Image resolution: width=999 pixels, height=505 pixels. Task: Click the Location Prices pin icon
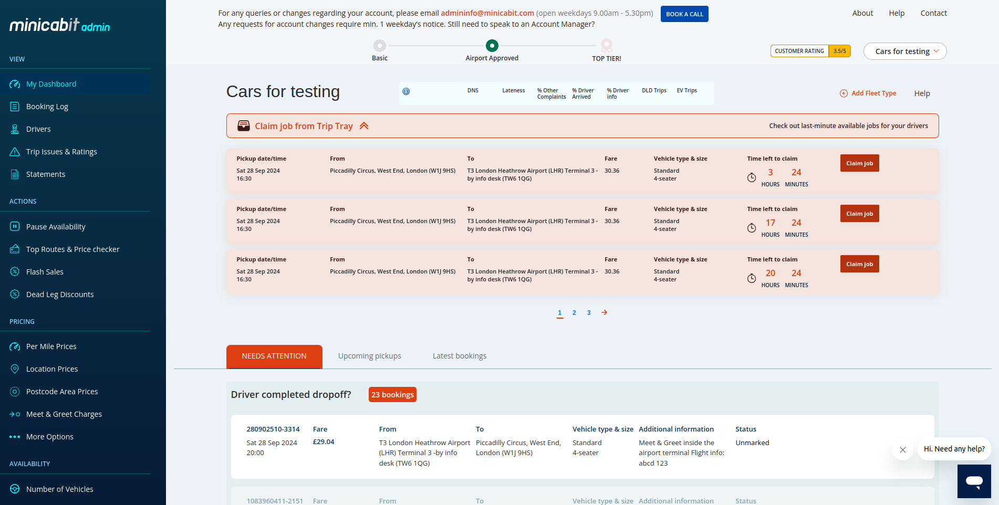pyautogui.click(x=15, y=369)
